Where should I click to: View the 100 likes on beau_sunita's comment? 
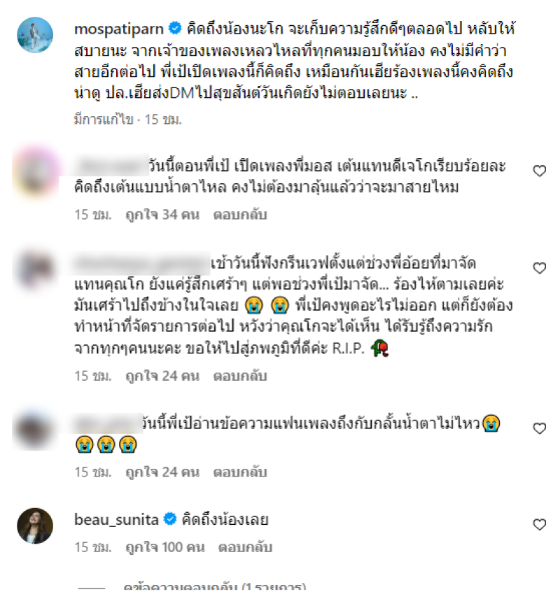click(165, 547)
